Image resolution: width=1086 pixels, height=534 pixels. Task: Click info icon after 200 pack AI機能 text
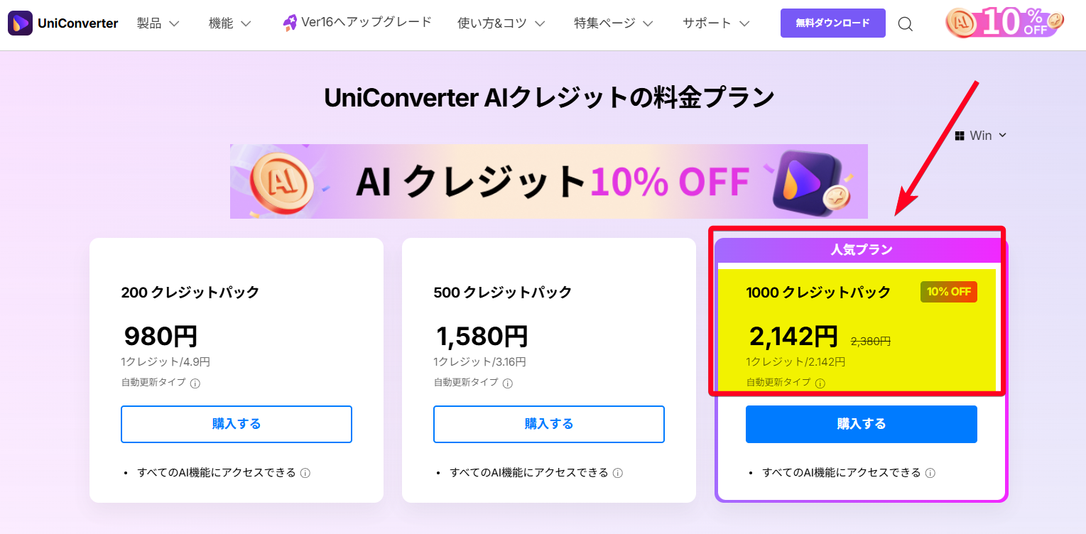click(x=305, y=473)
